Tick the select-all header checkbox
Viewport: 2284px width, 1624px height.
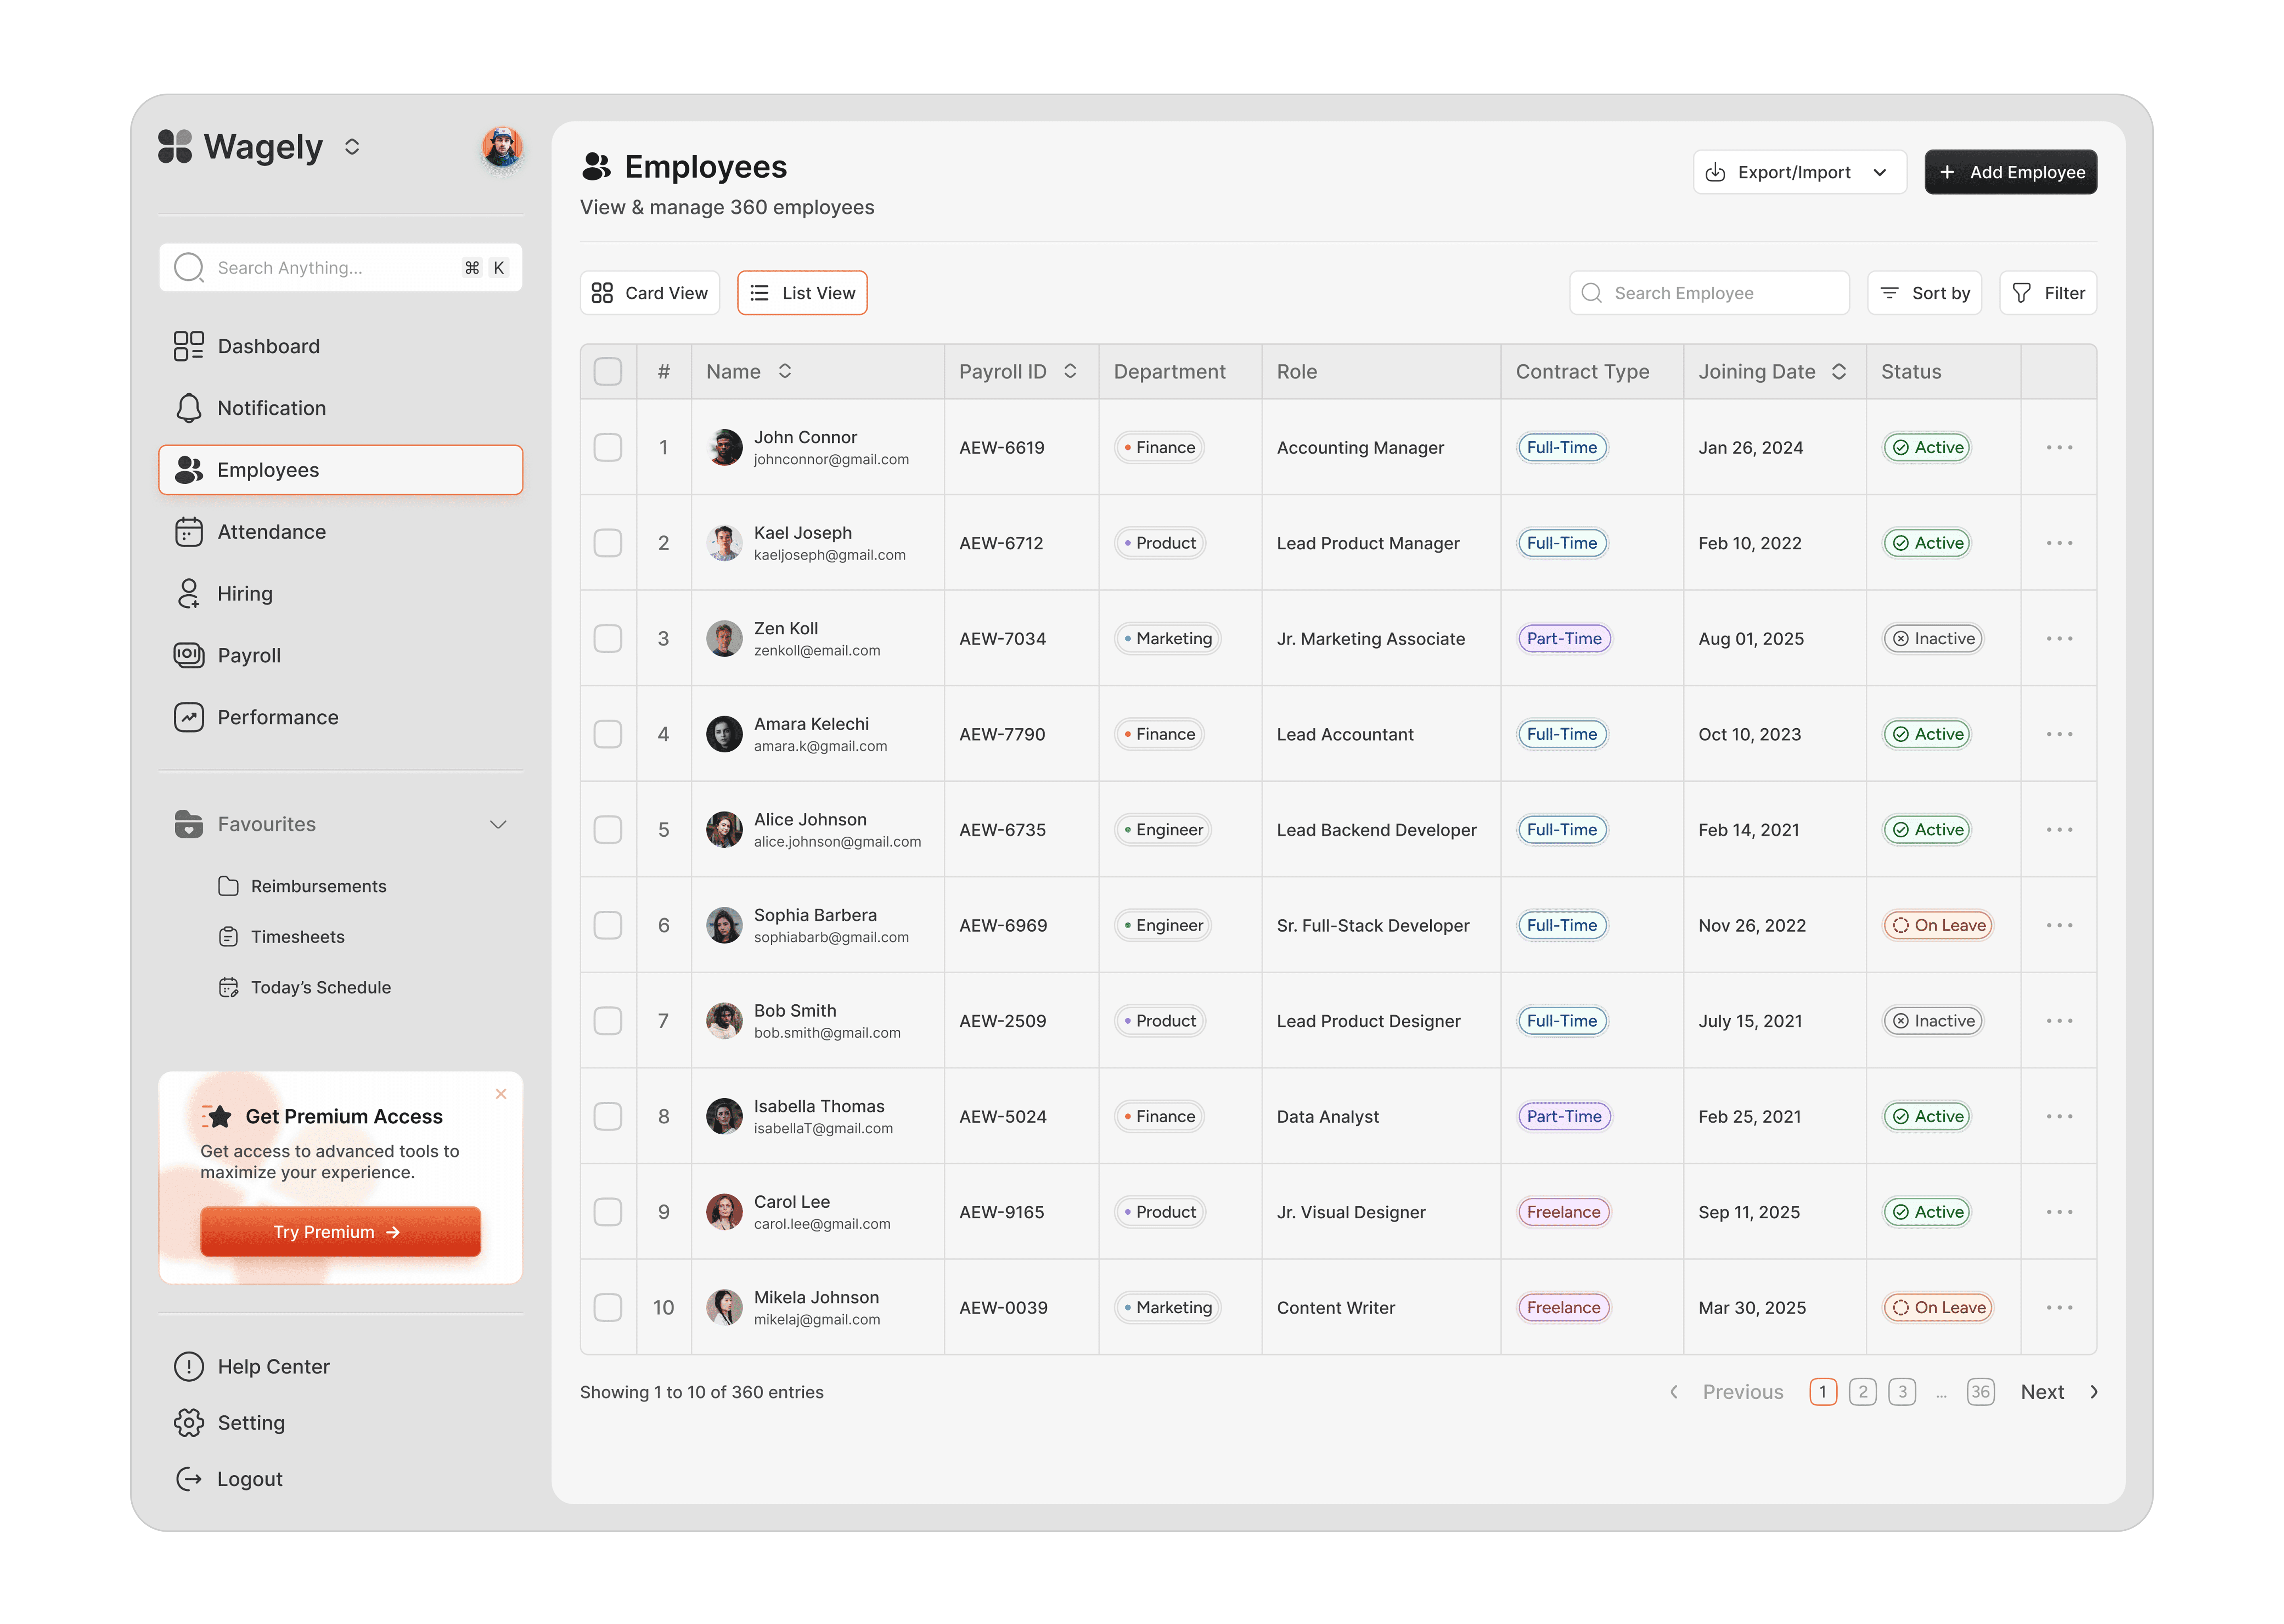608,372
